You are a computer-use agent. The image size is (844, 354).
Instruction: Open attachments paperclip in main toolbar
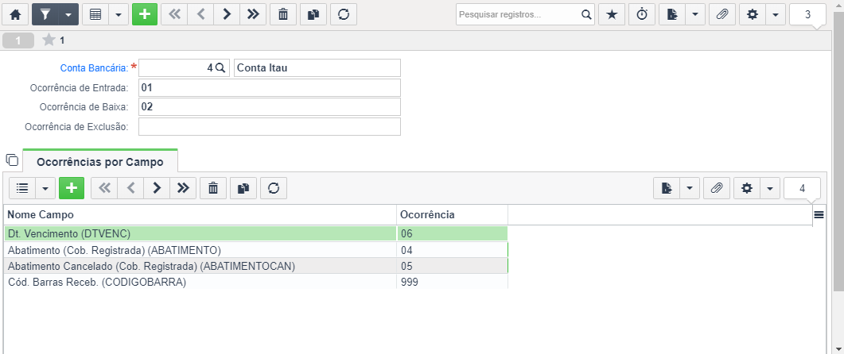pyautogui.click(x=722, y=14)
